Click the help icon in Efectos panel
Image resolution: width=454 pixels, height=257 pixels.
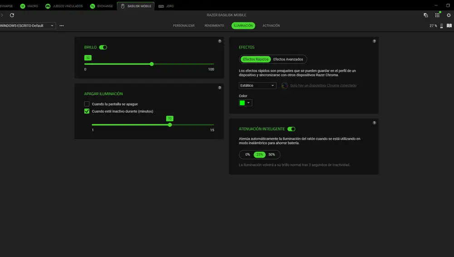(374, 41)
